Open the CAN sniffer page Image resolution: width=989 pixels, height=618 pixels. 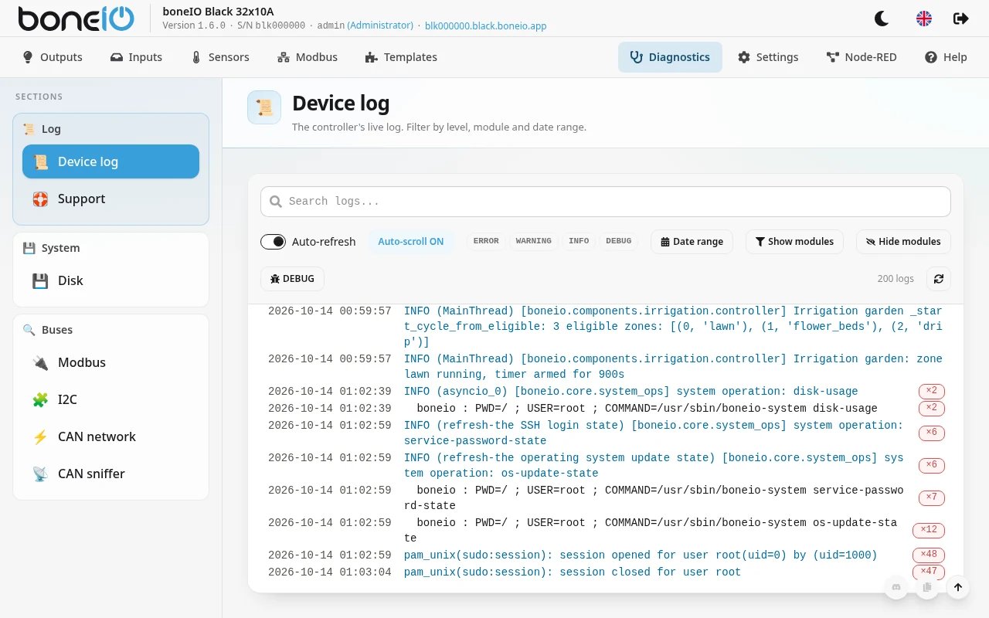point(110,474)
